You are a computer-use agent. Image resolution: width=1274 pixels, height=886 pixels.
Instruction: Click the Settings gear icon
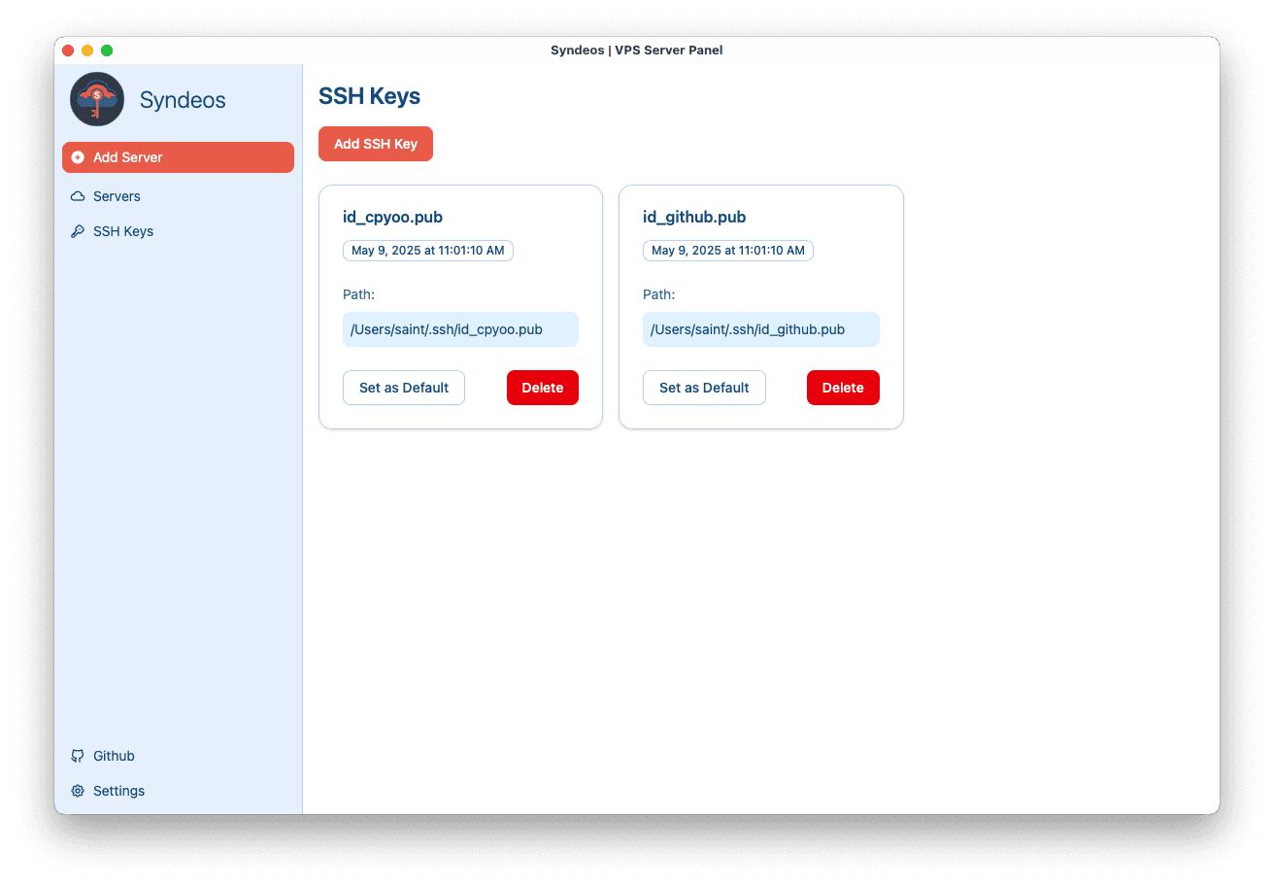pos(78,791)
